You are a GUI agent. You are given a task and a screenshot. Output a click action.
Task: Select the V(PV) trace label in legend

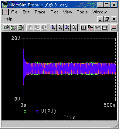[x=49, y=111]
